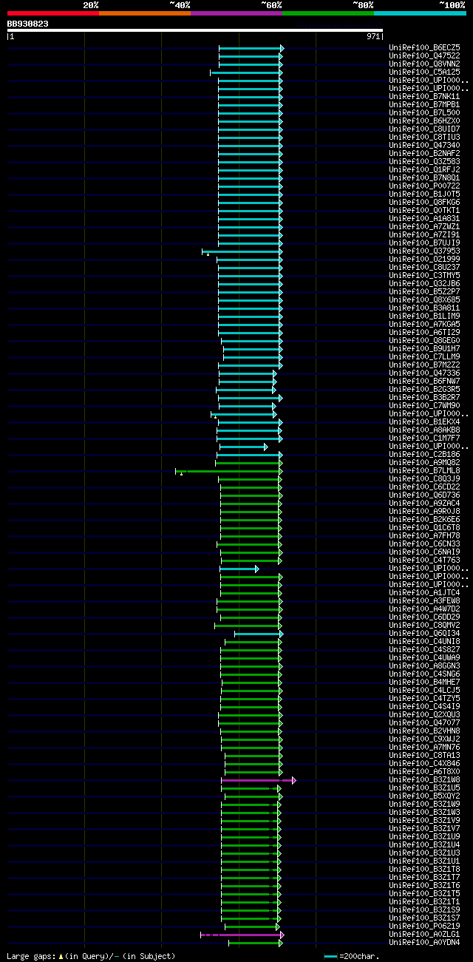Viewport: 473px width, 962px height.
Task: Select the UniRef100_Q8X685 label
Action: tap(424, 300)
